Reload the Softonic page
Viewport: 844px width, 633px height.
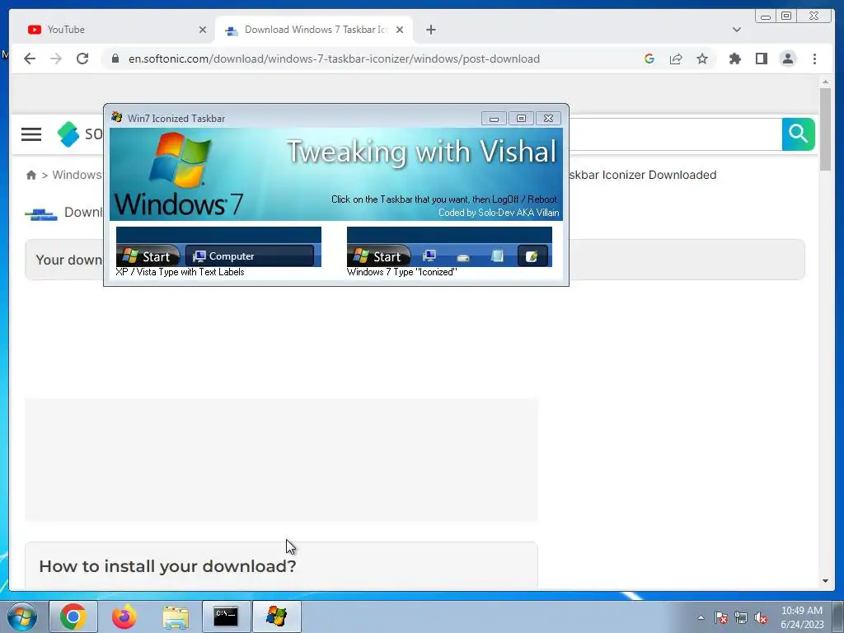point(82,59)
